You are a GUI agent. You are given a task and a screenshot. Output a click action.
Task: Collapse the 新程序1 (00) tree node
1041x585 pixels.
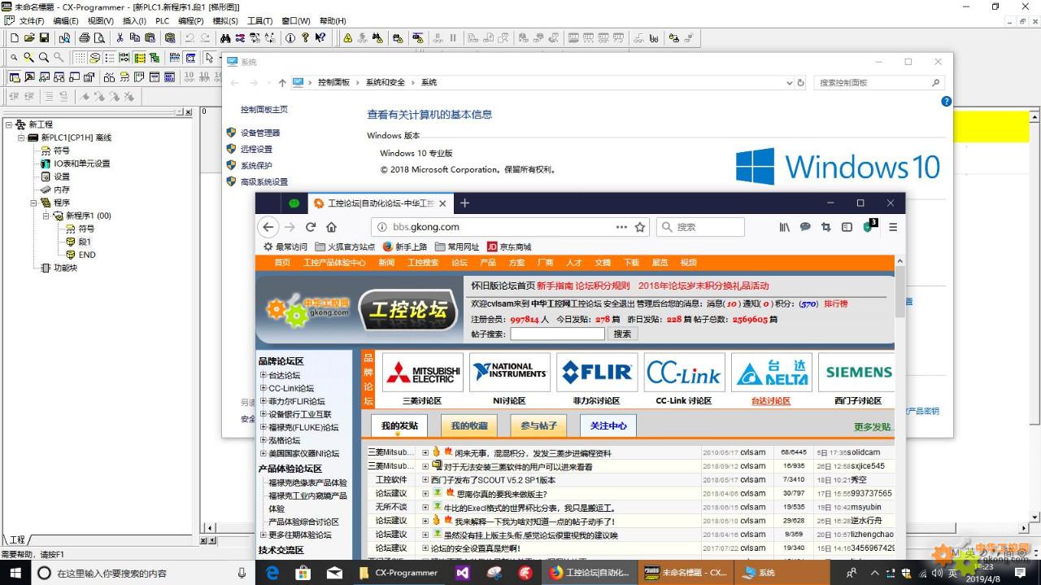46,216
